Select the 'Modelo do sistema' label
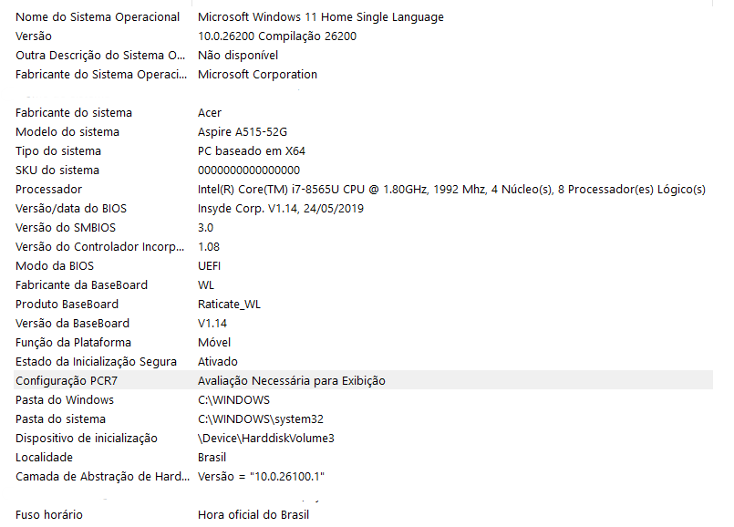The width and height of the screenshot is (734, 527). tap(67, 132)
